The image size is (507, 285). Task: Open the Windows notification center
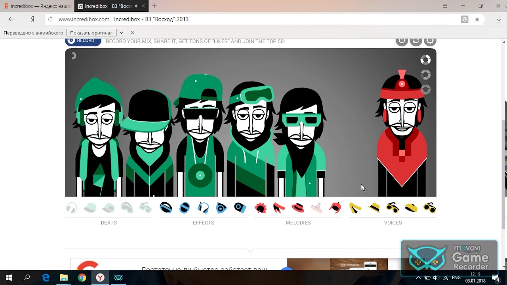pyautogui.click(x=496, y=278)
